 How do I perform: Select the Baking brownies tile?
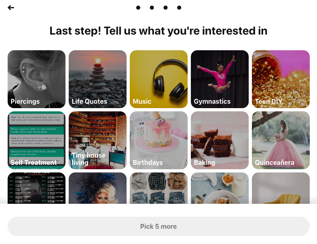coord(220,140)
